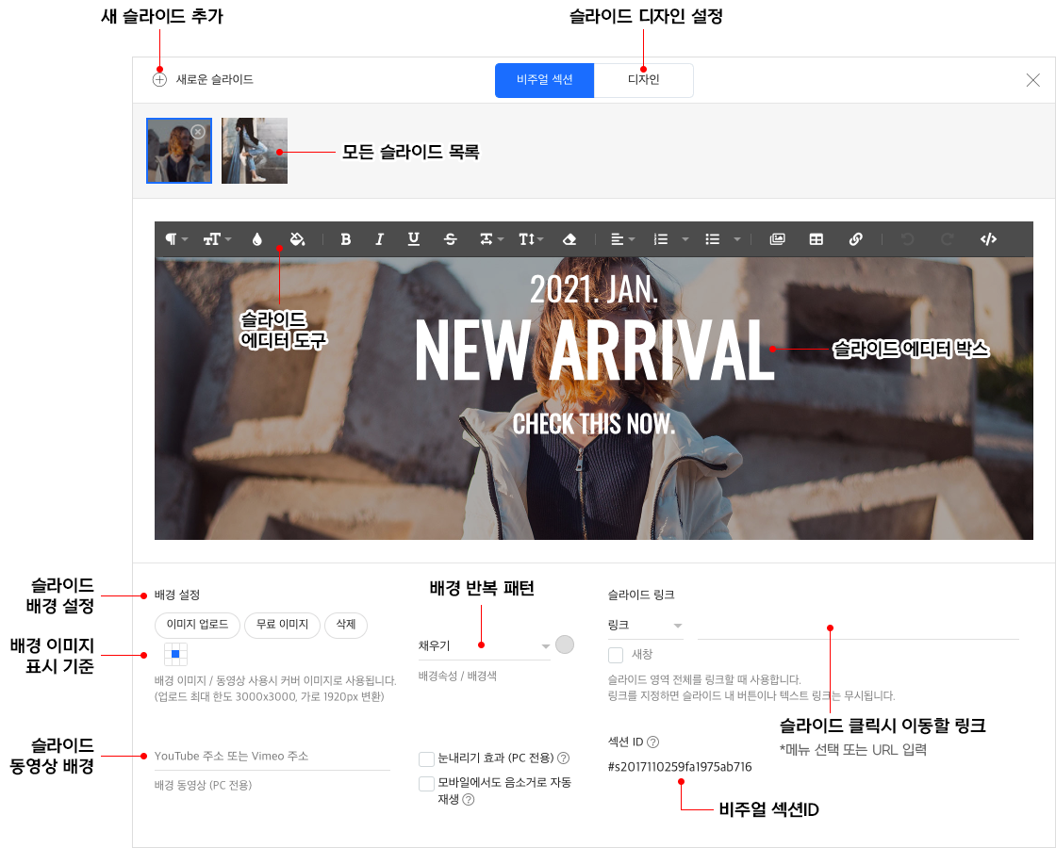Viewport: 1056px width, 848px height.
Task: Click help icon after 재생 label
Action: pyautogui.click(x=468, y=800)
